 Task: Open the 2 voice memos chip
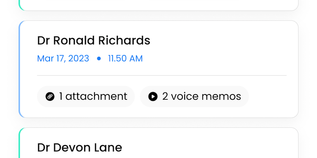(x=194, y=97)
